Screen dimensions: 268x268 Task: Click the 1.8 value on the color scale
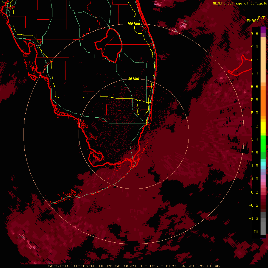[255, 166]
